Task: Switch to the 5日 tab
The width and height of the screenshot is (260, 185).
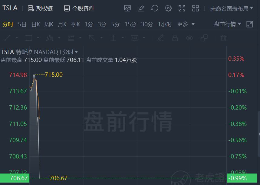Action: (22, 24)
